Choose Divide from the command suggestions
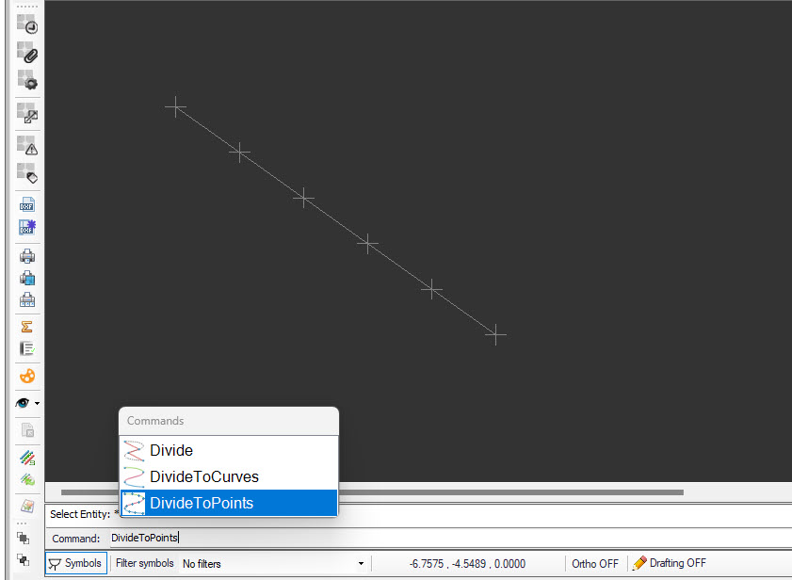 229,450
